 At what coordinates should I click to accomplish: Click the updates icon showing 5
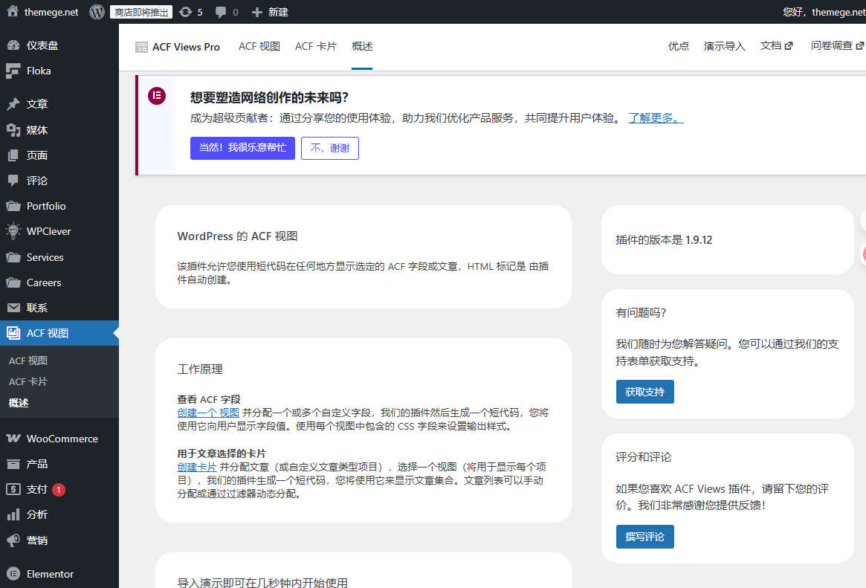click(x=186, y=12)
